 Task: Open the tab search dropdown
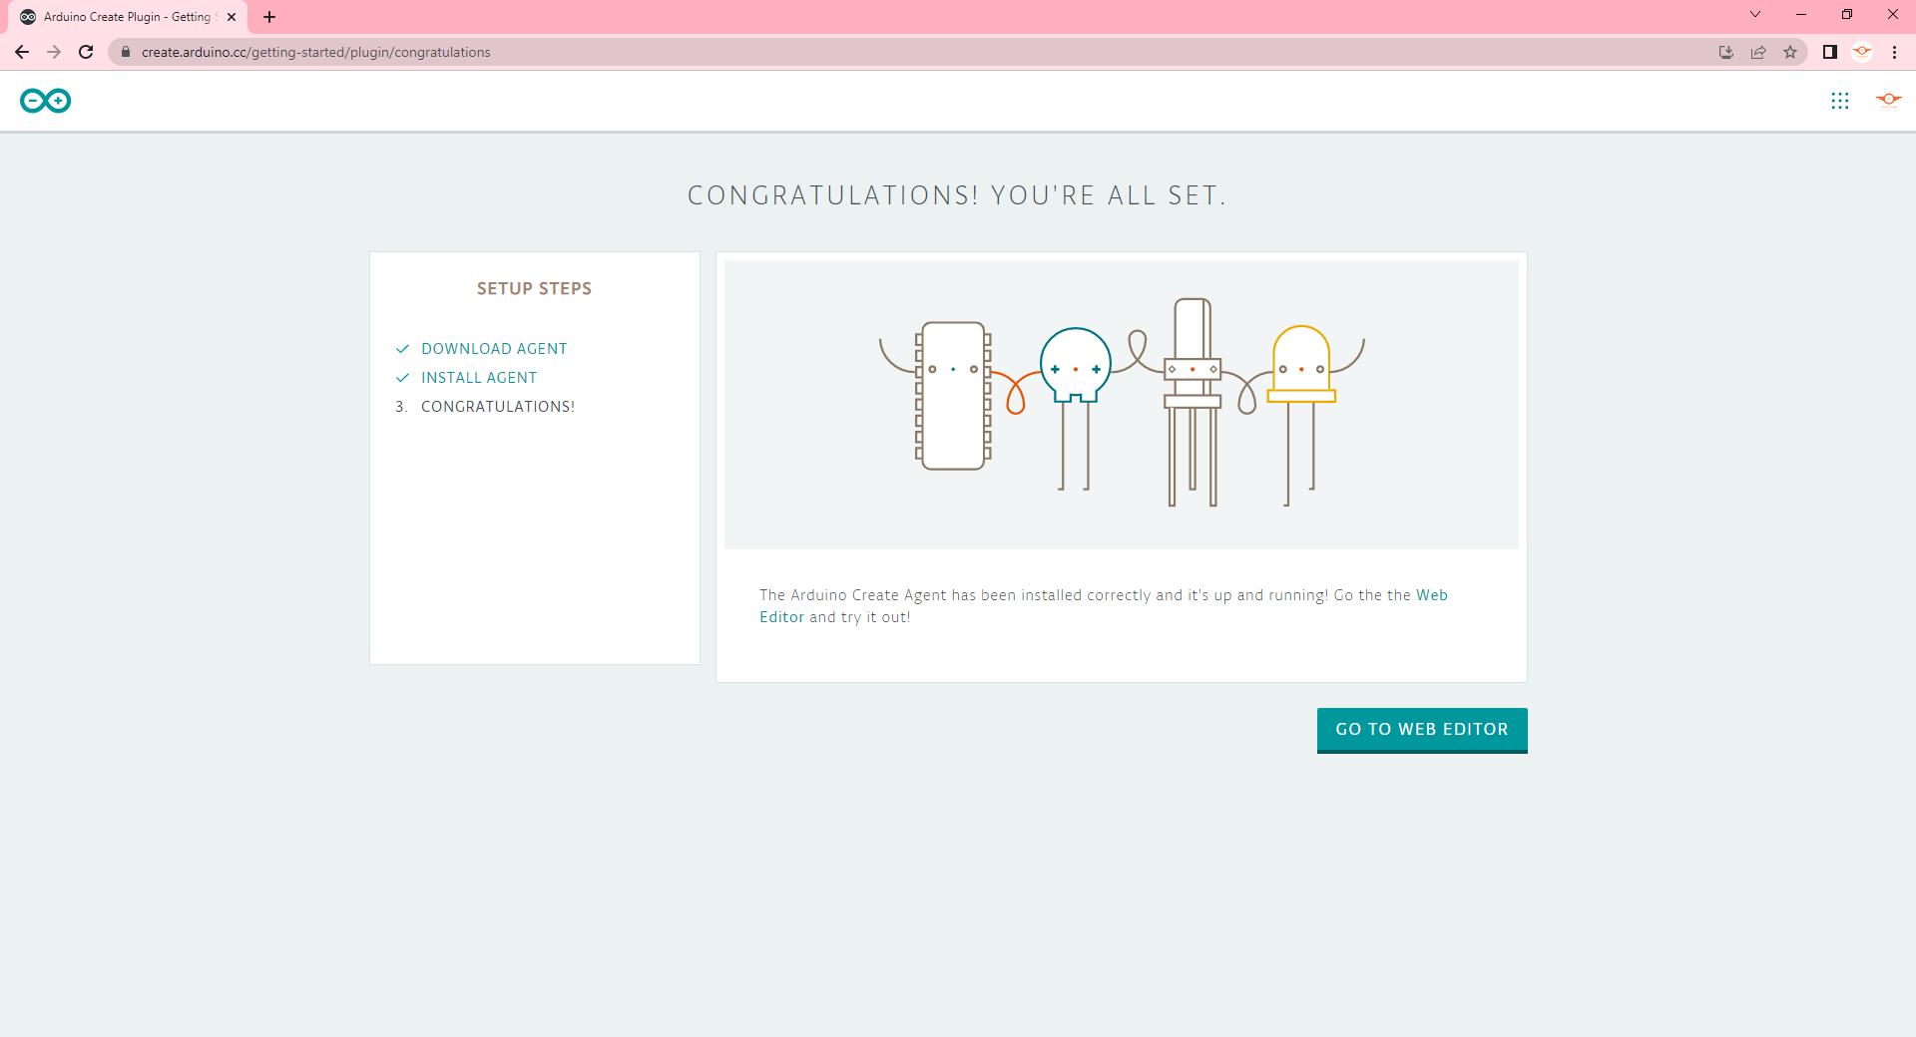(x=1755, y=15)
